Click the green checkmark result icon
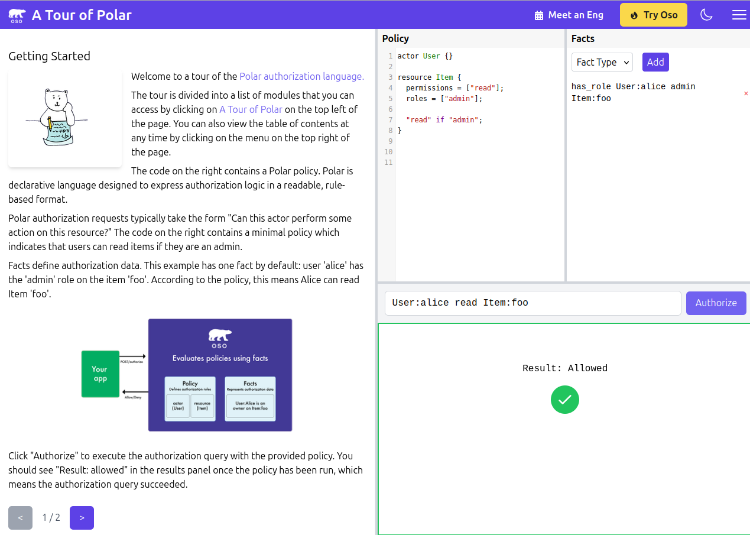This screenshot has width=750, height=535. 565,400
